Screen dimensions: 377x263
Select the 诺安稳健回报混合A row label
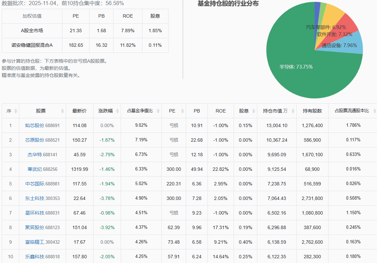tap(32, 45)
